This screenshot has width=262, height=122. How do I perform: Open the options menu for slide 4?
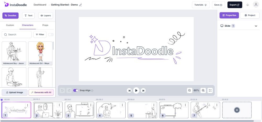point(122,105)
